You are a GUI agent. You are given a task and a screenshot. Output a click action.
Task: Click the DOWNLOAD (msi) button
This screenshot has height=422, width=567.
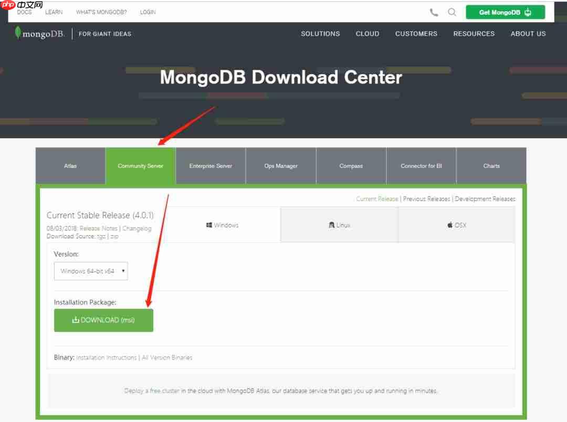(103, 320)
